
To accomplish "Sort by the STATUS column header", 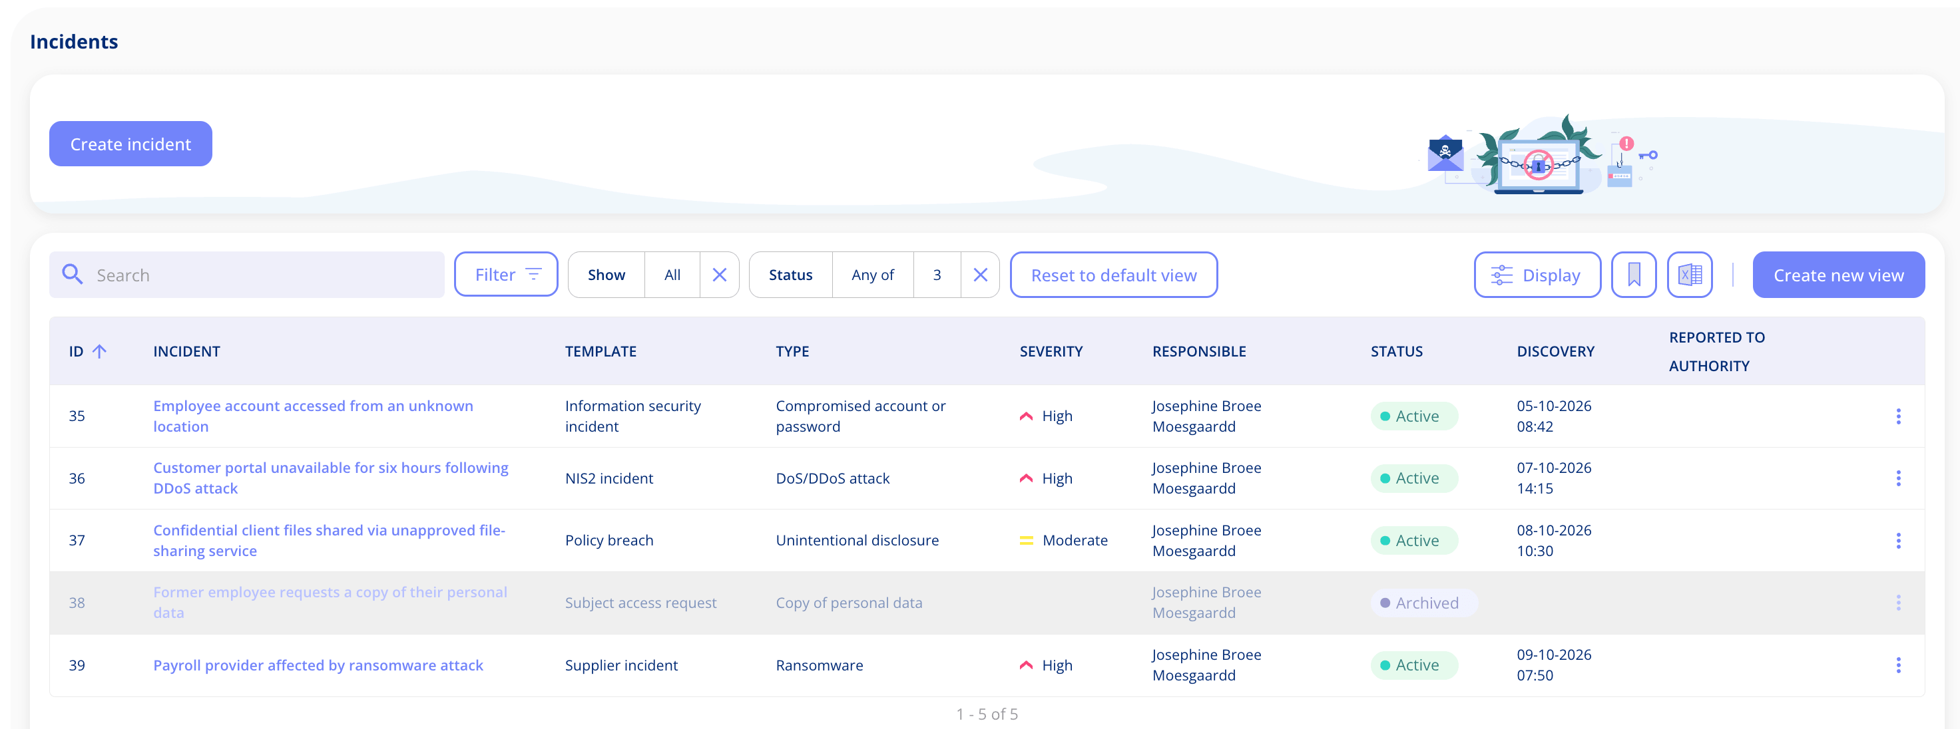I will click(x=1396, y=351).
